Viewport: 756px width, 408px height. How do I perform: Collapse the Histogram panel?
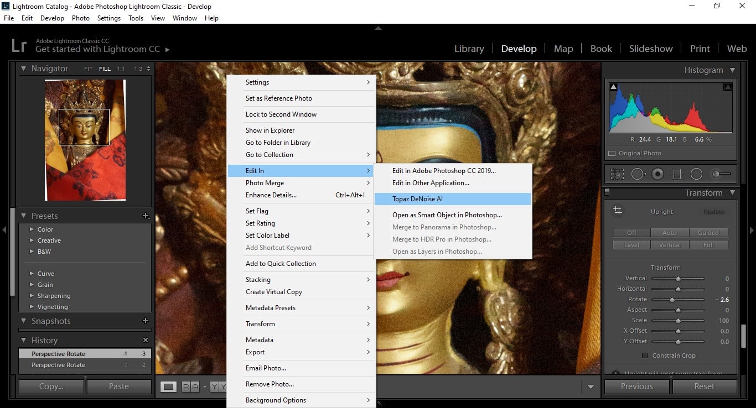click(x=732, y=70)
